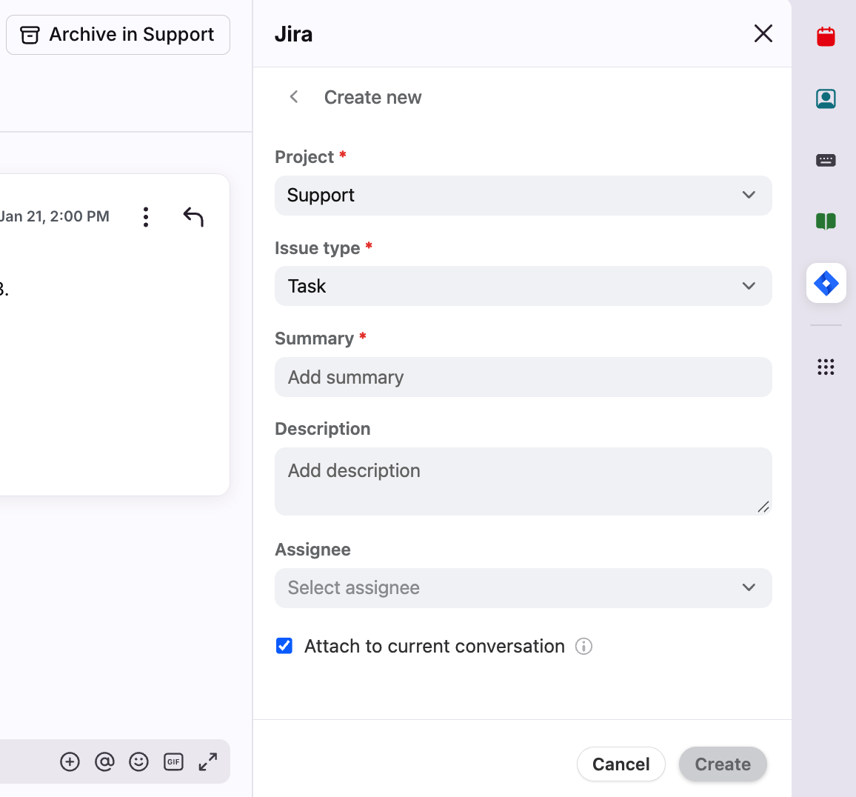Image resolution: width=856 pixels, height=797 pixels.
Task: Open the calendar app in sidebar
Action: click(826, 36)
